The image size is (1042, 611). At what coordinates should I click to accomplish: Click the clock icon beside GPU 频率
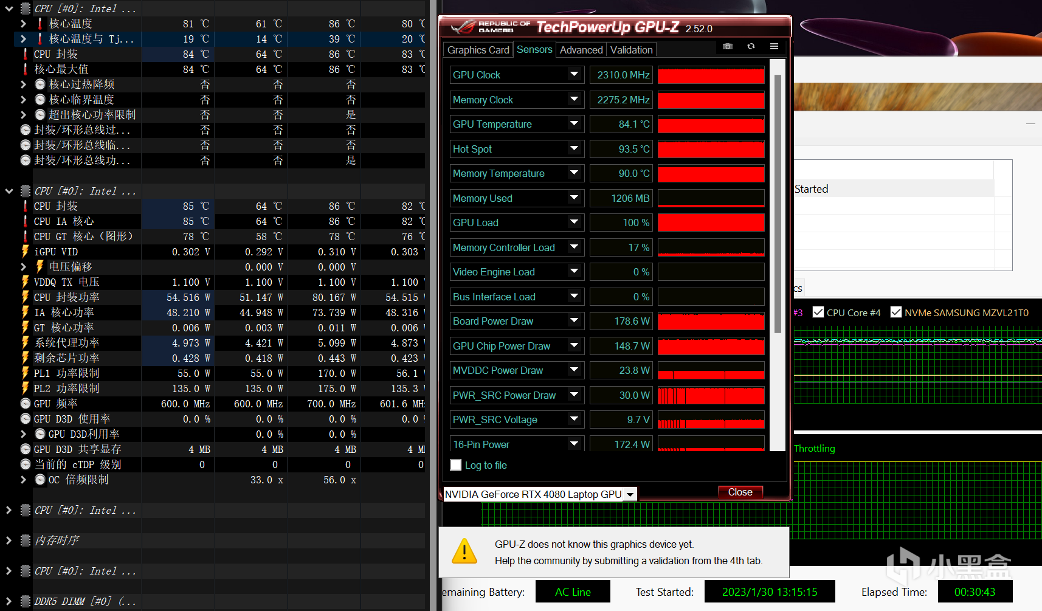pos(26,404)
